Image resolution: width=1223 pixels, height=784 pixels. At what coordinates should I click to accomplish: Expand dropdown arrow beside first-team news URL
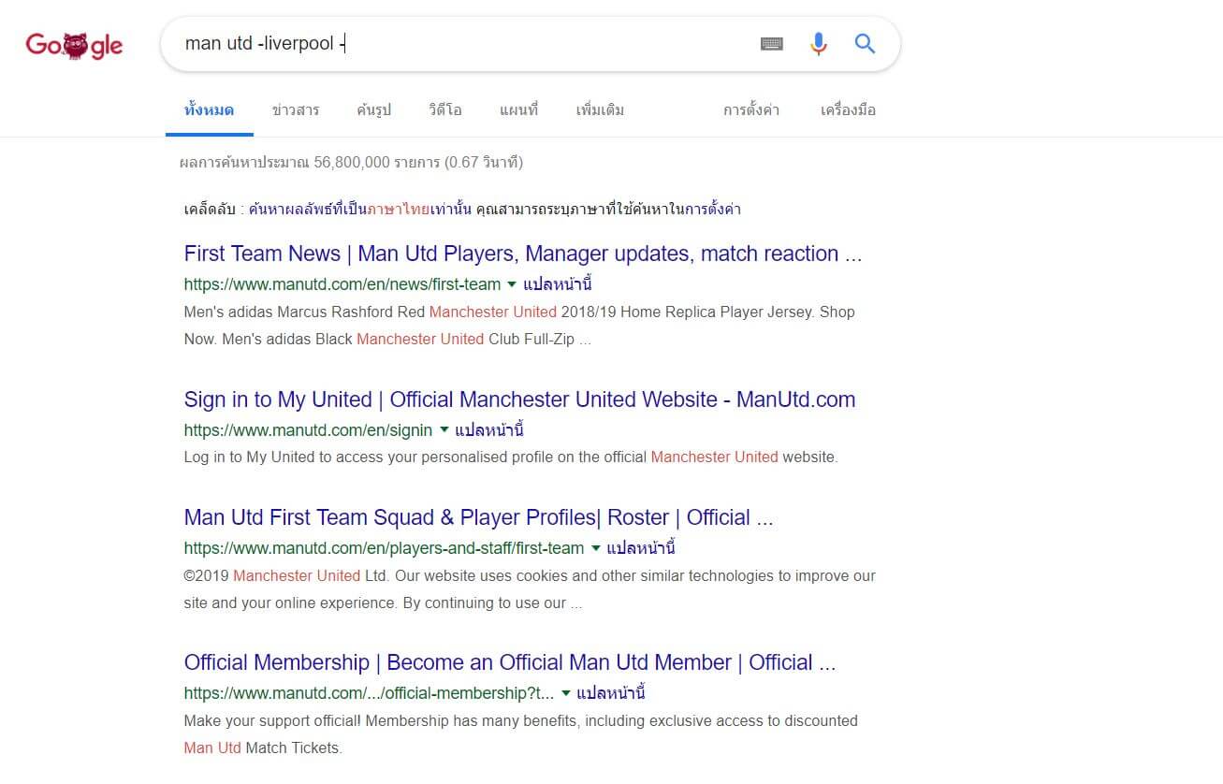click(x=512, y=284)
